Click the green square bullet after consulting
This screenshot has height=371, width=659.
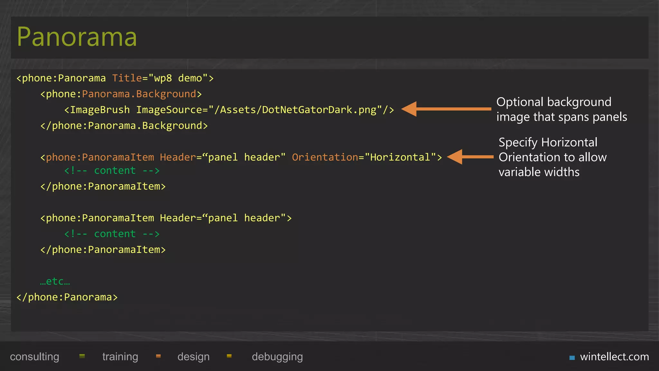pyautogui.click(x=82, y=356)
